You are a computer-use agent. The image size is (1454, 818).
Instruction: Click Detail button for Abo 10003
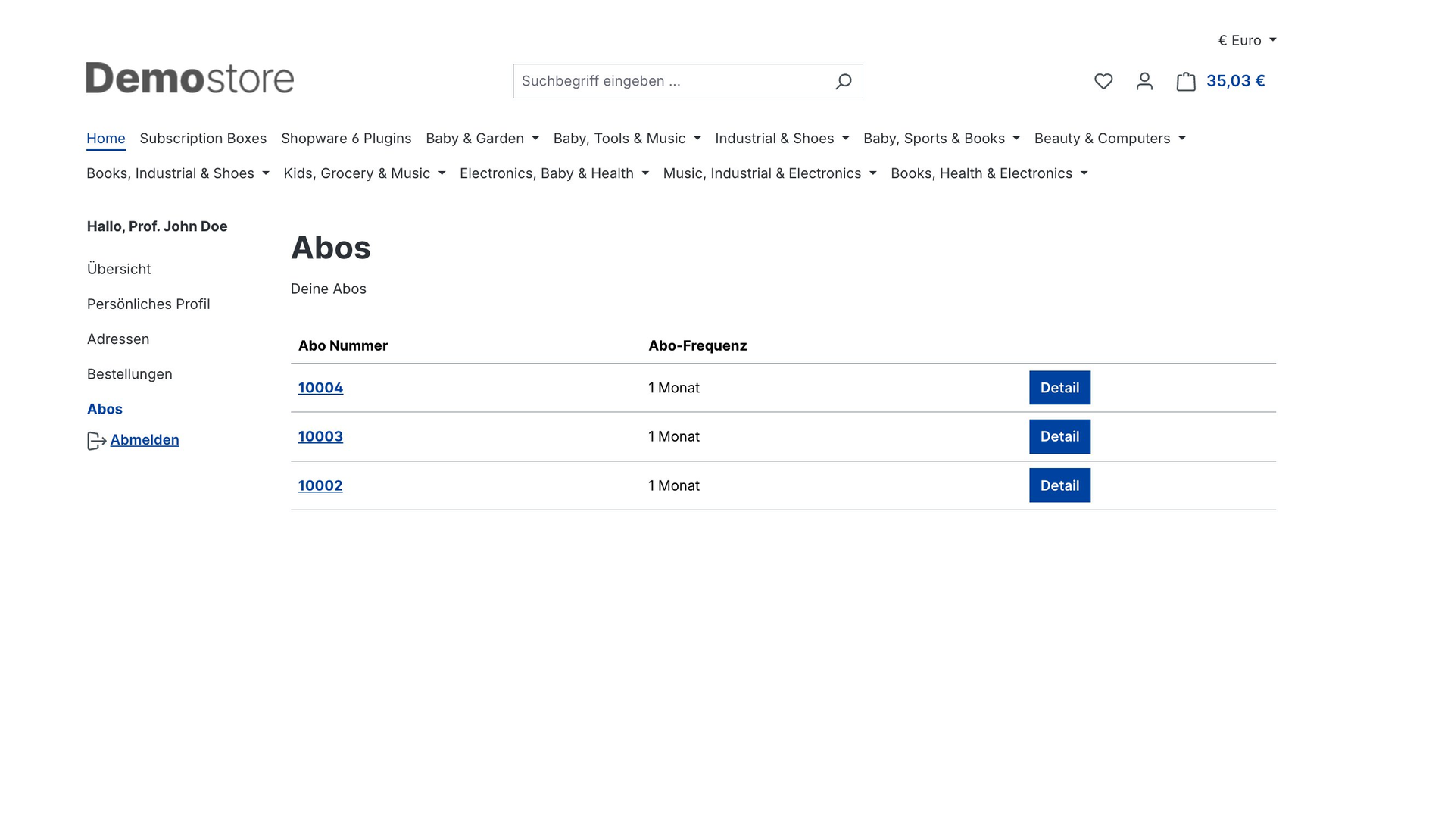click(1059, 436)
